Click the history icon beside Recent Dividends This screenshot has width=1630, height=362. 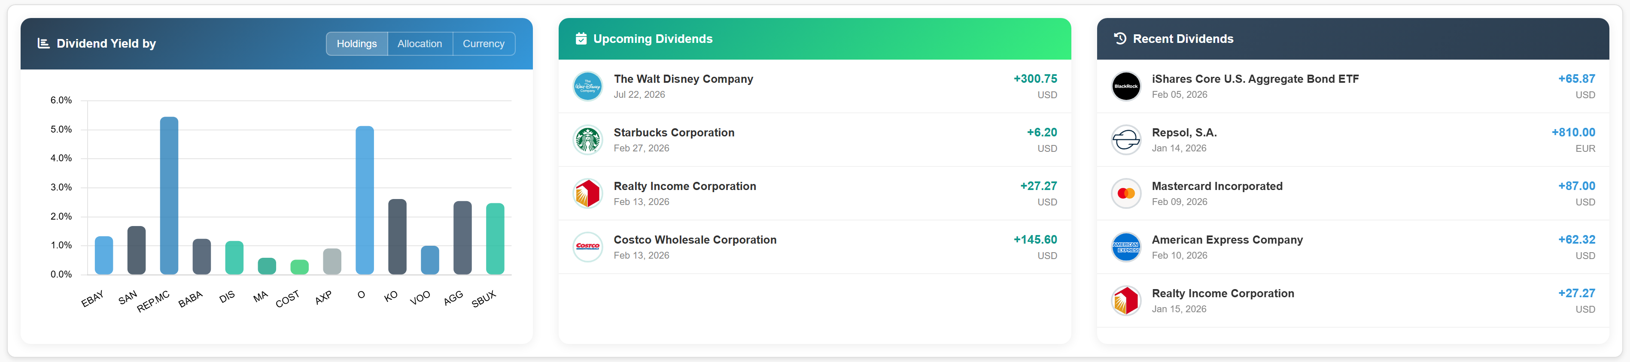1119,39
